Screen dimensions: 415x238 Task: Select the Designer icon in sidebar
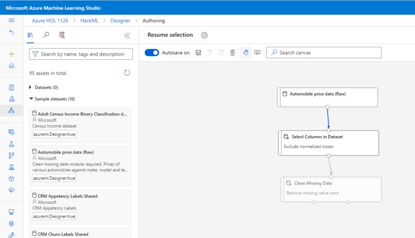point(11,110)
